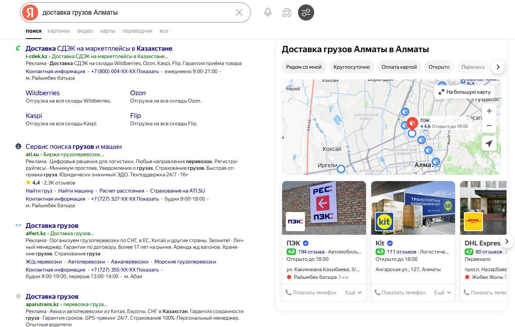Click the ATI.SU favicon icon
This screenshot has width=515, height=327.
click(x=18, y=146)
